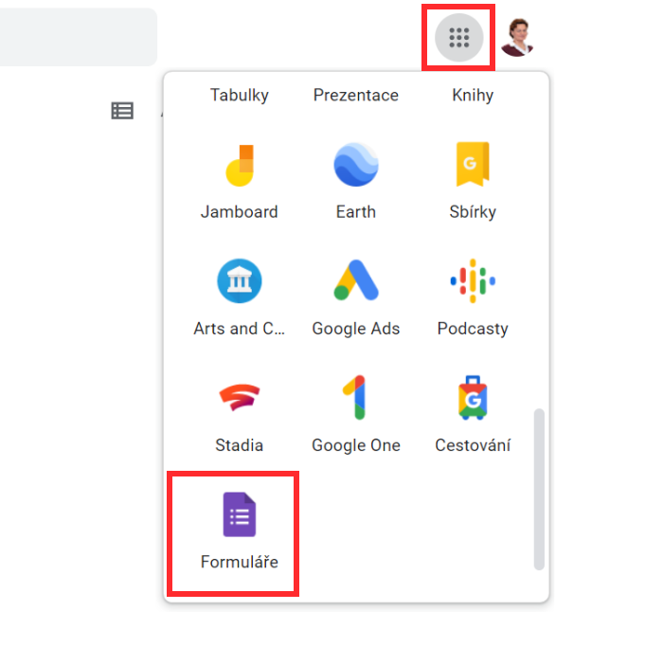Click the Google One label
663x665 pixels.
click(356, 445)
